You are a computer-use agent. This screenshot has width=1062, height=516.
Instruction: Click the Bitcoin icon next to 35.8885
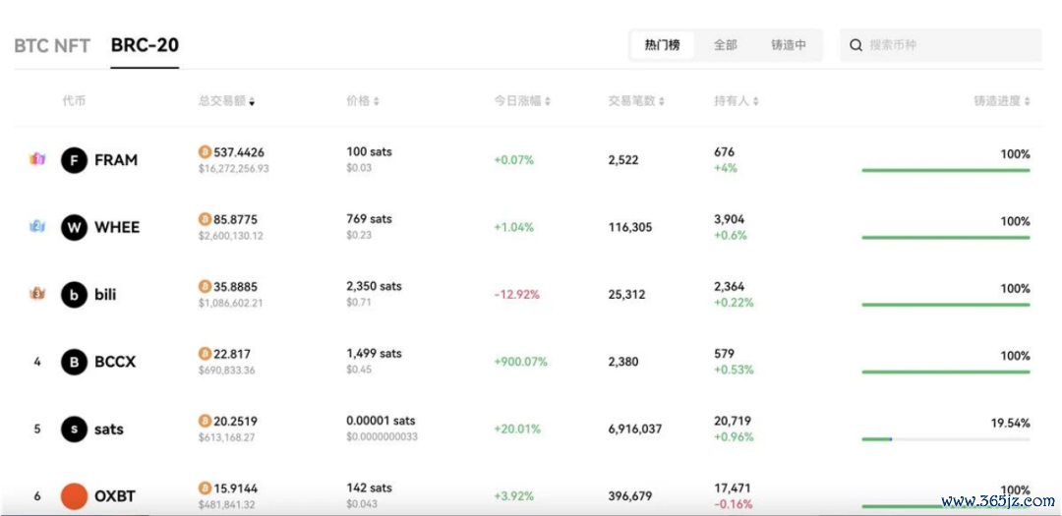[x=205, y=286]
